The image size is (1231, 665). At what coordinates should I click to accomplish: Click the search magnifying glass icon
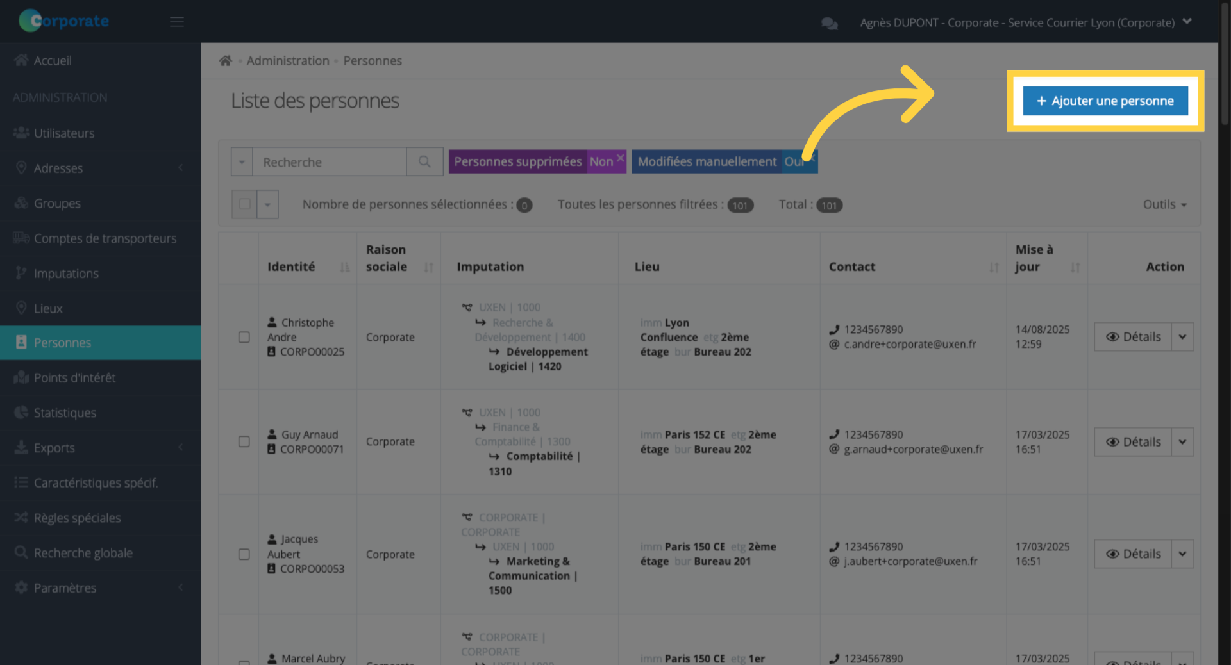424,161
